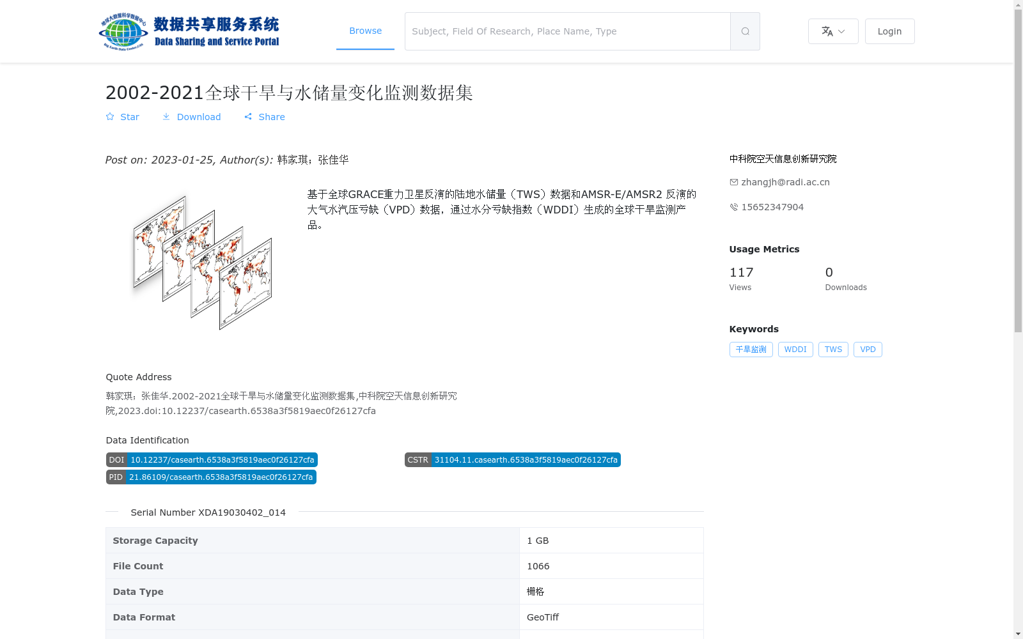Viewport: 1023px width, 639px height.
Task: Click the Data Format value GeoTiff
Action: pos(543,617)
